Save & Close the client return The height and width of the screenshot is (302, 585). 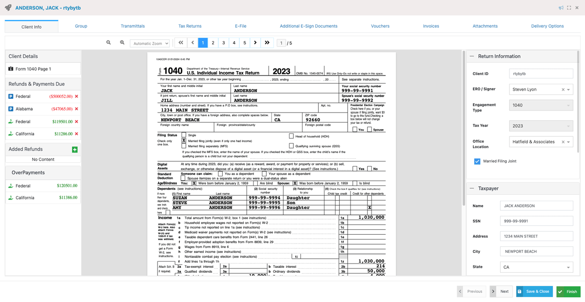pyautogui.click(x=534, y=291)
